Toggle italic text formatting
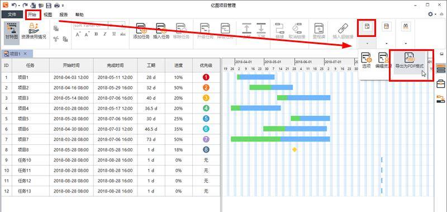The height and width of the screenshot is (212, 447). (105, 34)
